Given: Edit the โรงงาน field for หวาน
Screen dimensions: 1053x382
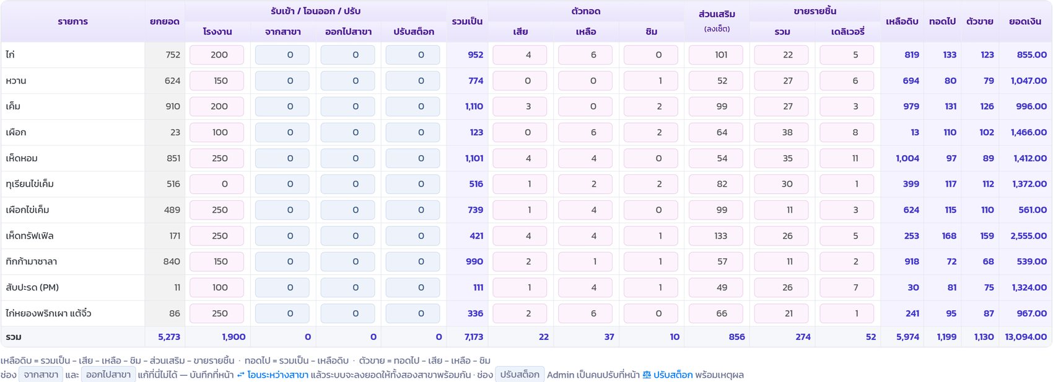Looking at the screenshot, I should pos(217,81).
